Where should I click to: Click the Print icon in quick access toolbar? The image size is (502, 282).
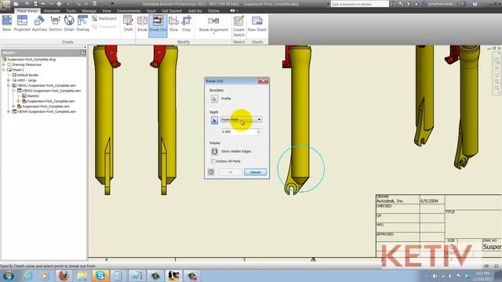[59, 4]
